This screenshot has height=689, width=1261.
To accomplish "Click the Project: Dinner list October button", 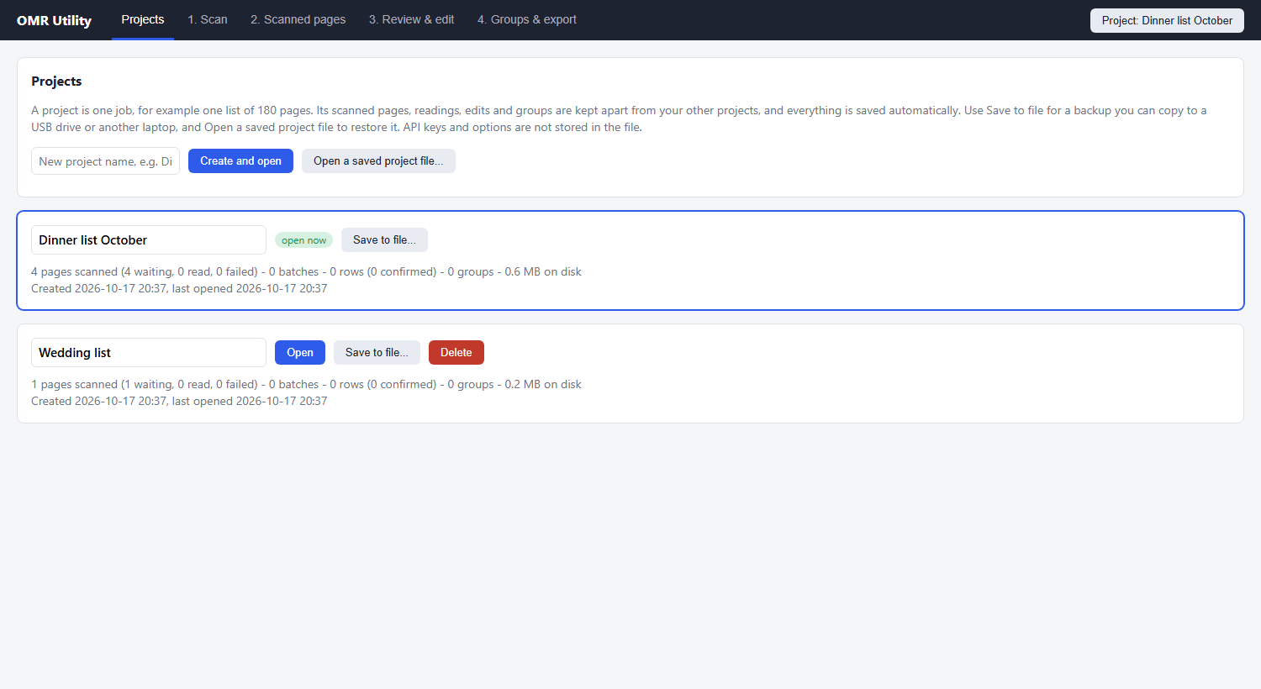I will click(1167, 20).
